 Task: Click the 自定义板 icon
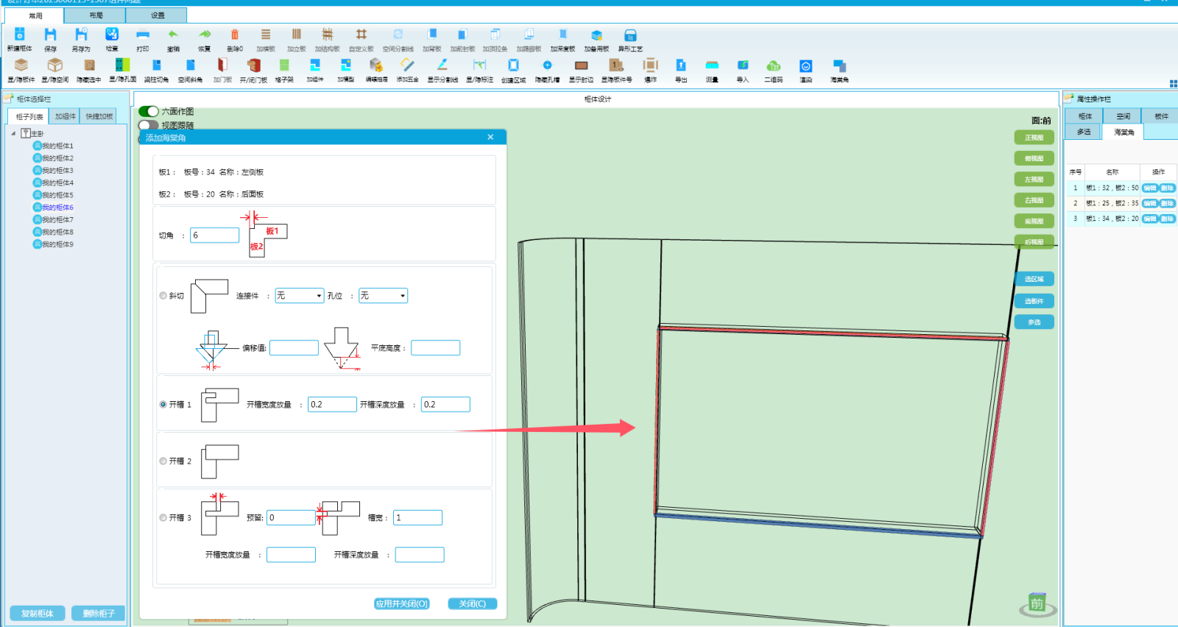(361, 35)
